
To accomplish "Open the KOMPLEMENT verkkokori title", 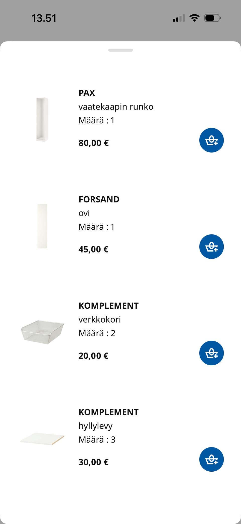I will tap(108, 306).
